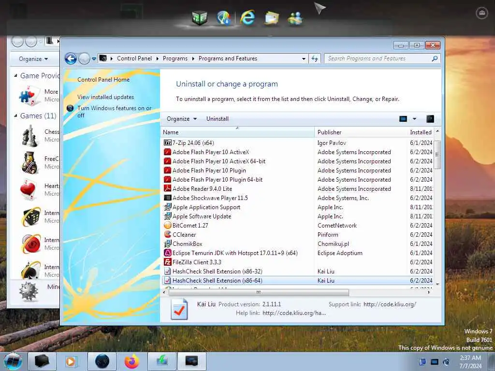Screen dimensions: 495x371
Task: Select the HashCheck Shell Extension (x86-64) row
Action: point(297,281)
